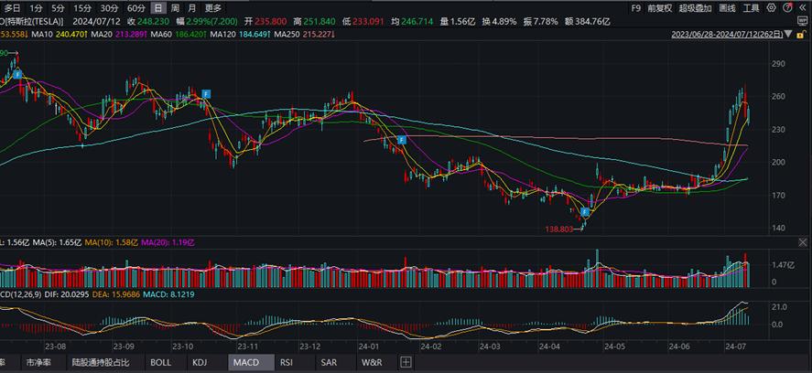
Task: Select the BOLL indicator tab
Action: point(160,363)
